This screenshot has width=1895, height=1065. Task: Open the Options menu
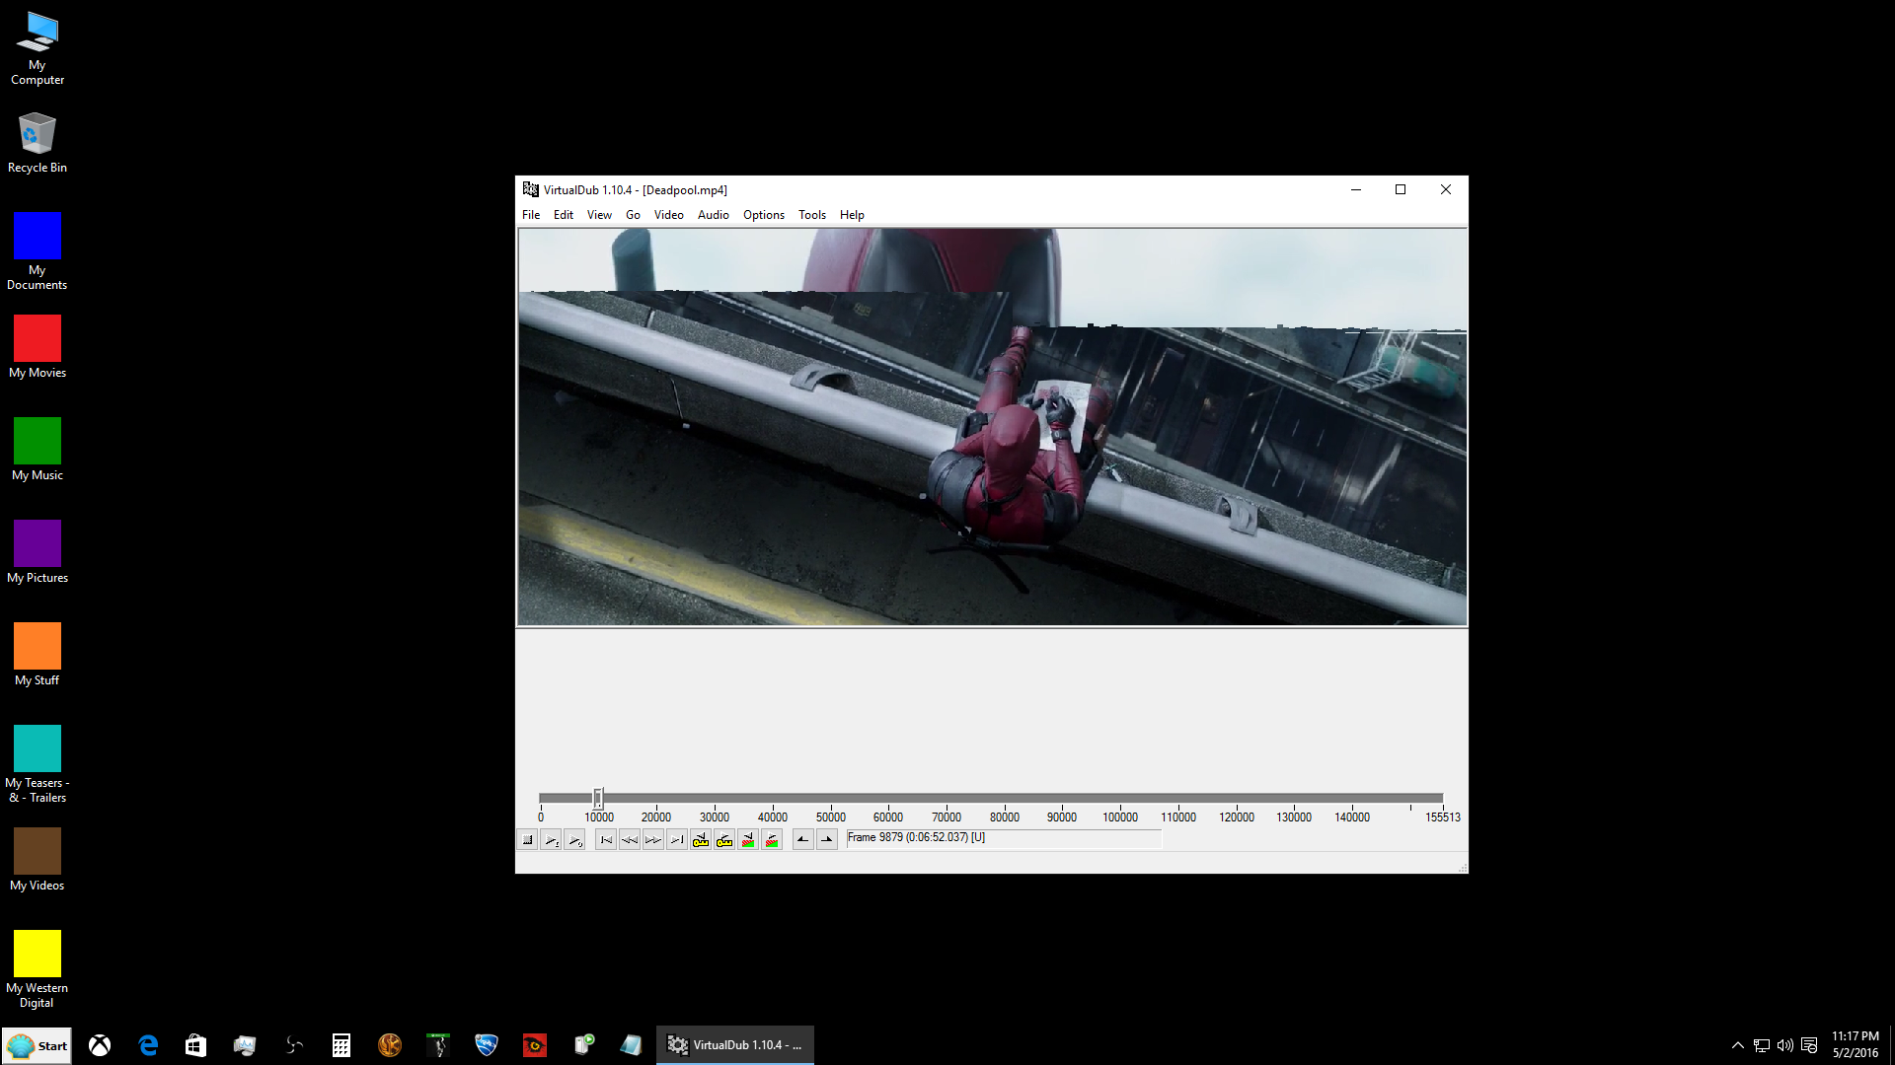coord(763,215)
